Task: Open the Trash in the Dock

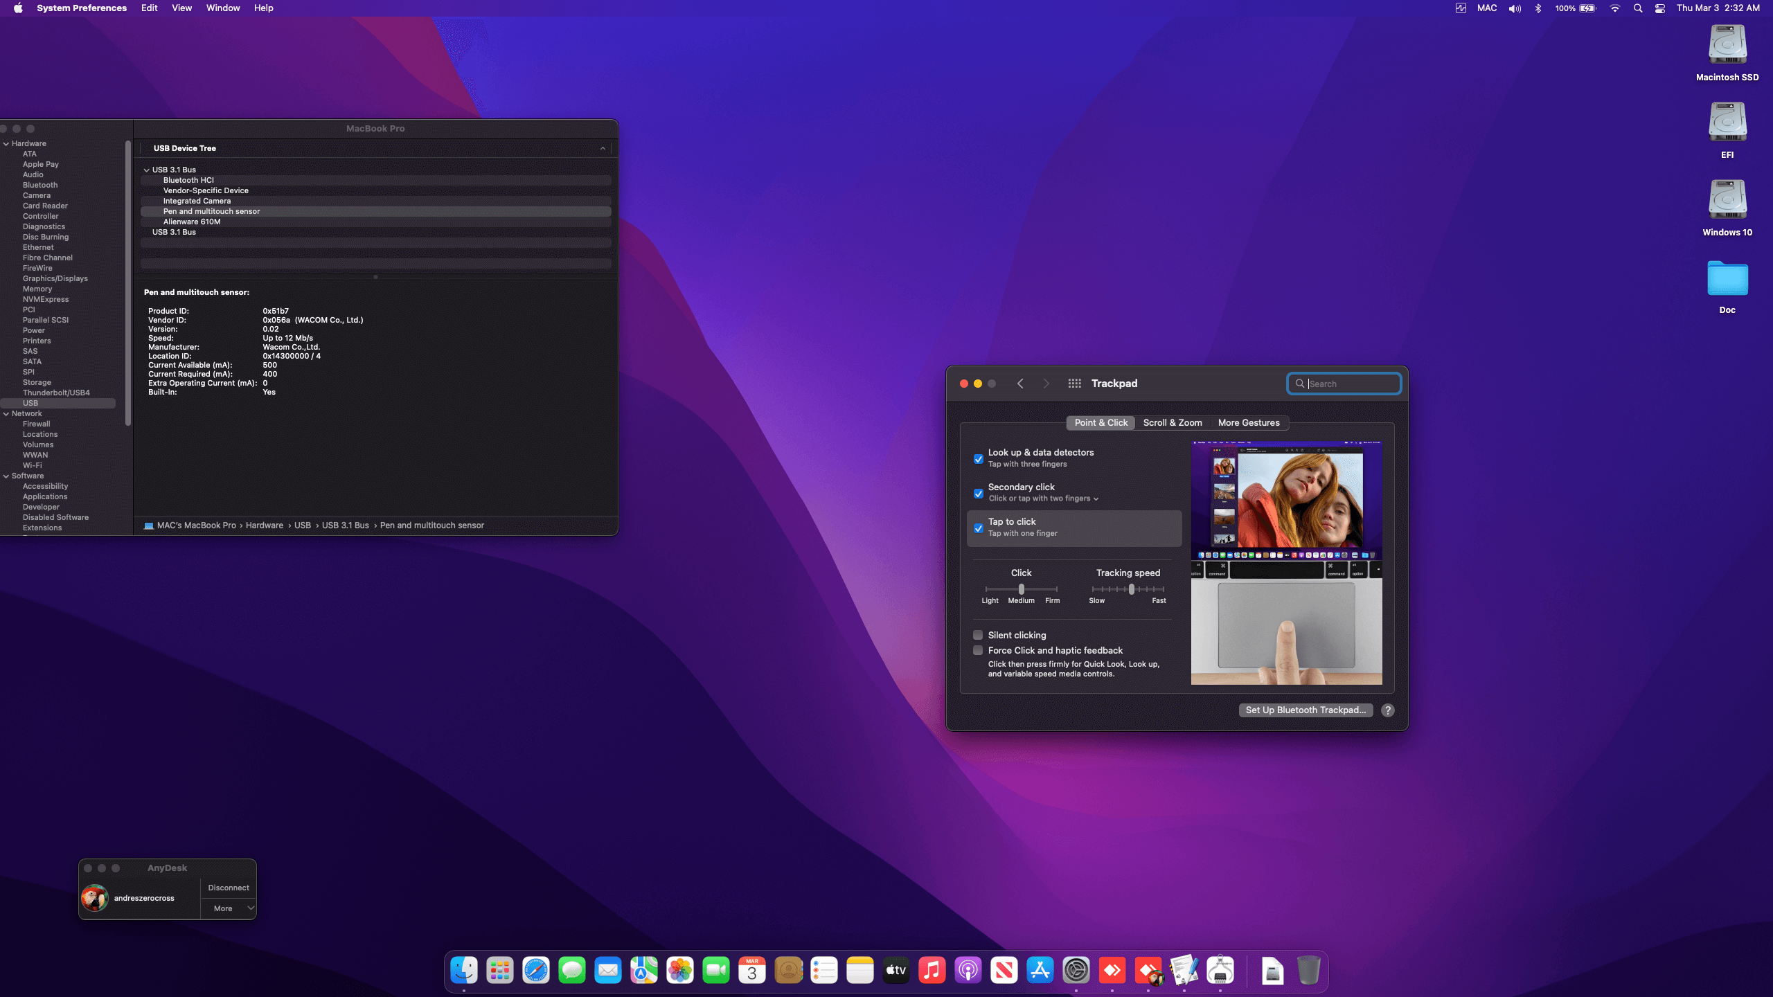Action: pyautogui.click(x=1308, y=971)
